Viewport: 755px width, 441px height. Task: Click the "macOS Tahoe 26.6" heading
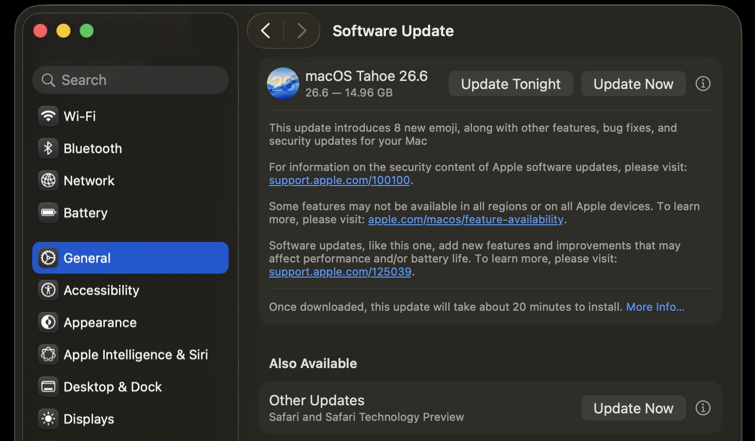[366, 76]
